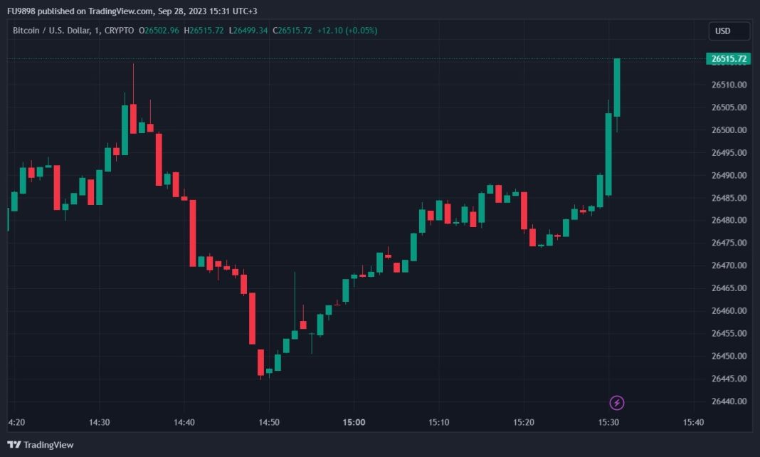Click the 15:10 time axis label

[439, 423]
